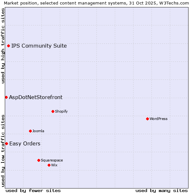Select the Shopify data point marker
This screenshot has height=193, width=193.
[x=53, y=111]
